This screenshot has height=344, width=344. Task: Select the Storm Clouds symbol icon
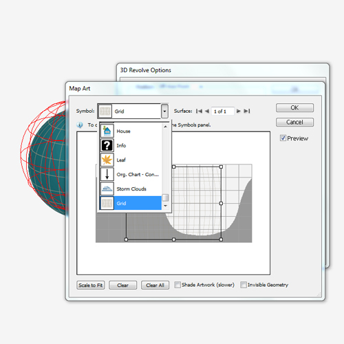[107, 189]
